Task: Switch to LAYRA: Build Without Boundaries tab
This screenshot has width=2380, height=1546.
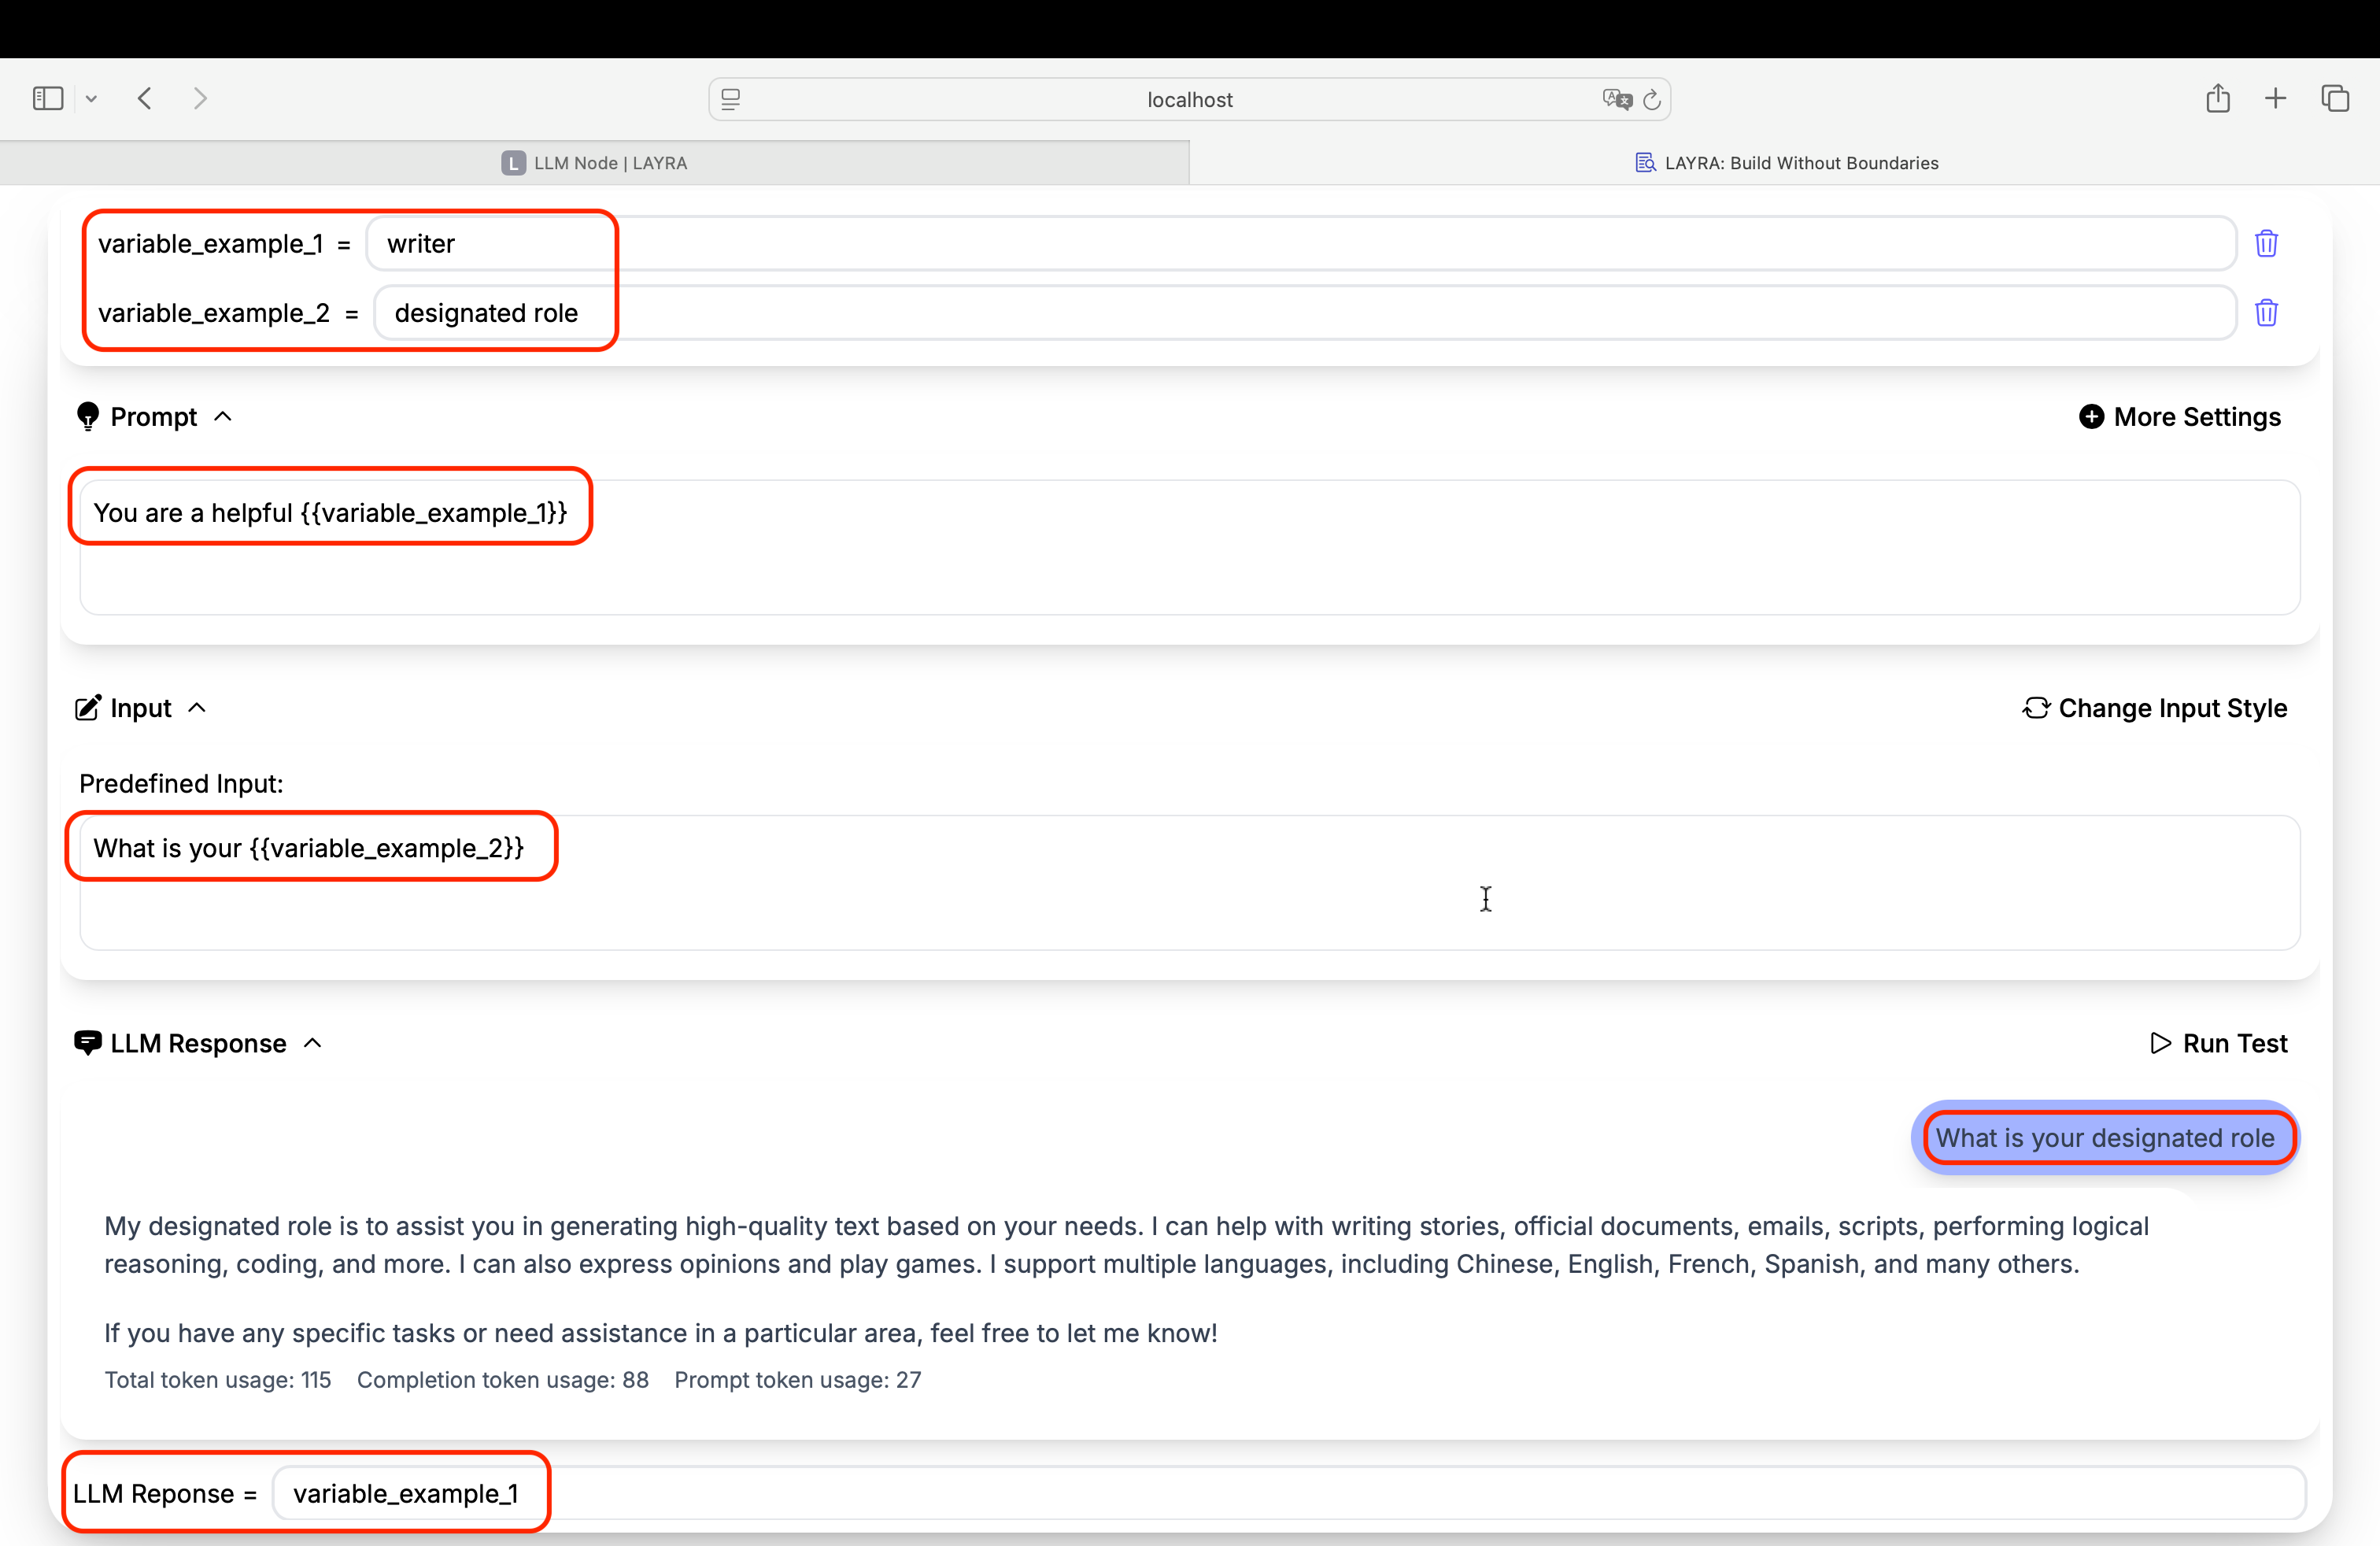Action: 1786,163
